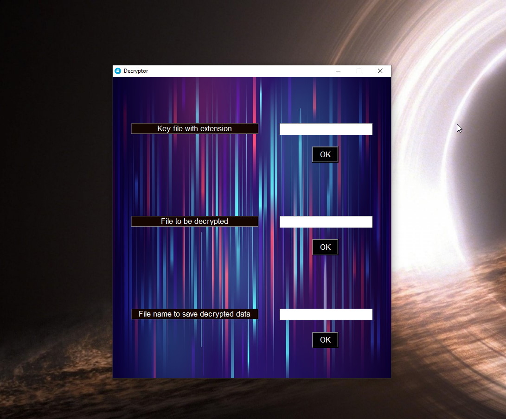Click the File to be decrypted label

[195, 221]
